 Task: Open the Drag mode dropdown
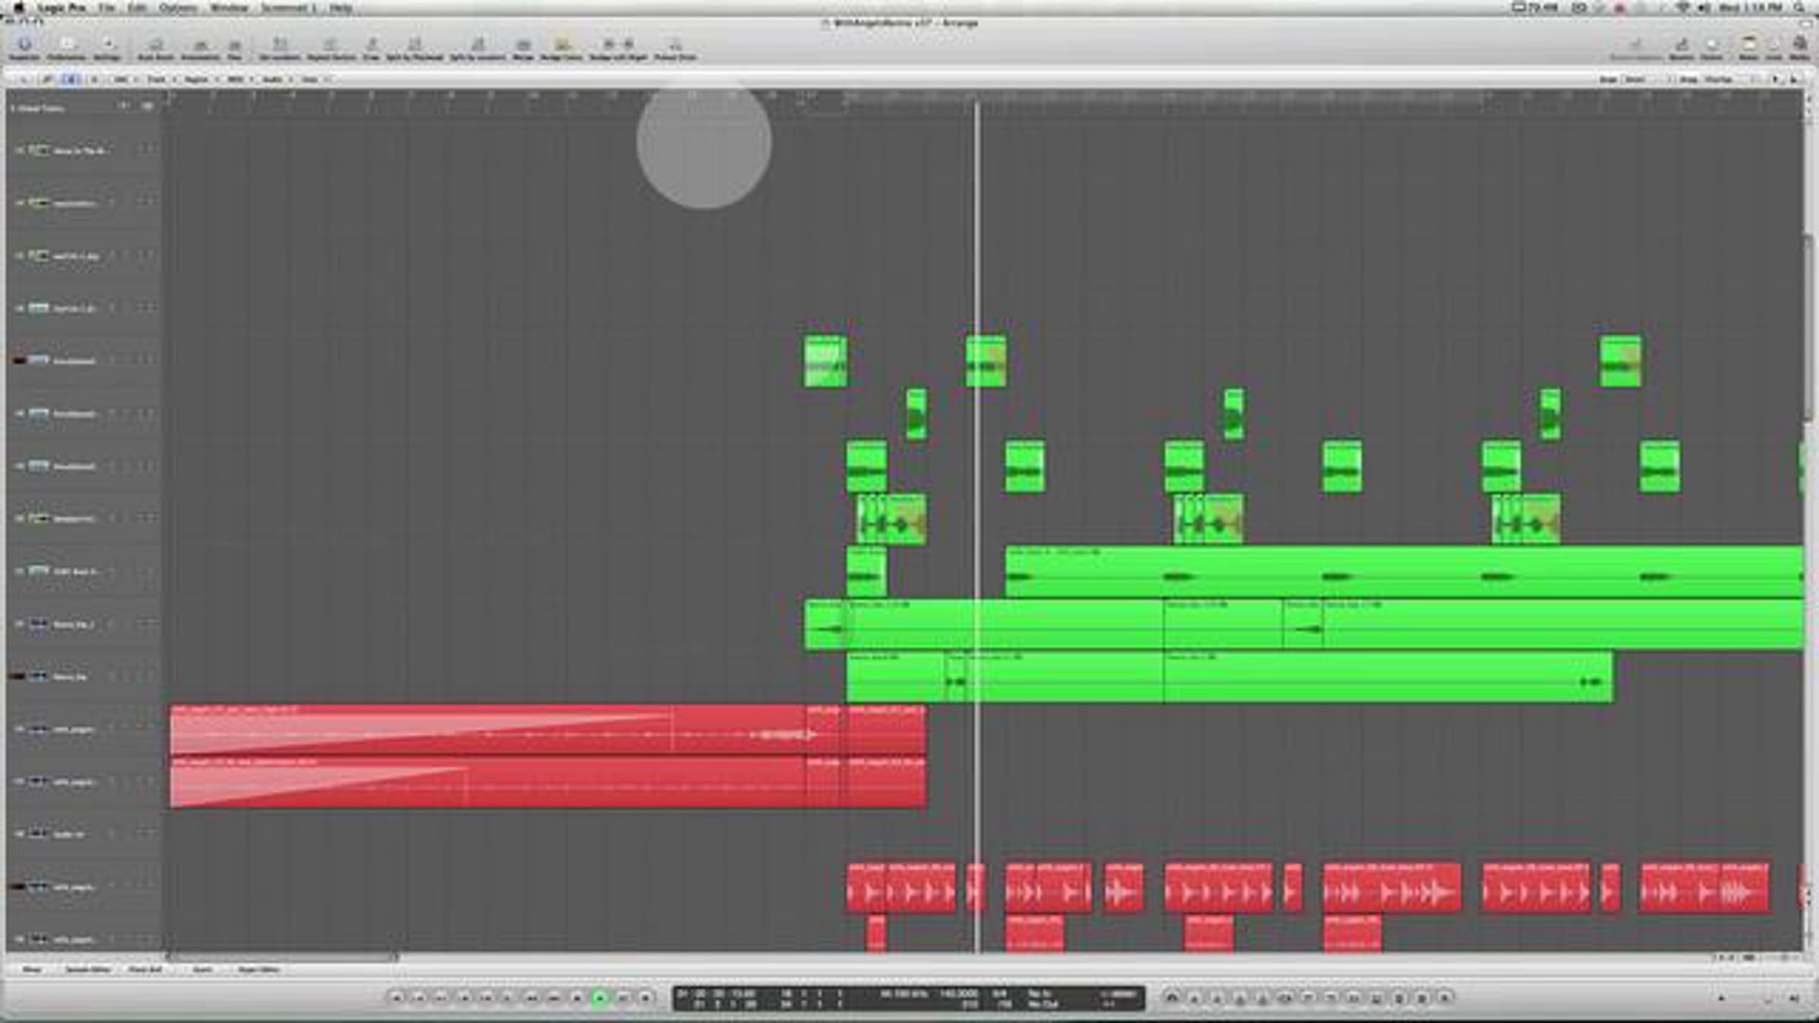click(x=1730, y=79)
